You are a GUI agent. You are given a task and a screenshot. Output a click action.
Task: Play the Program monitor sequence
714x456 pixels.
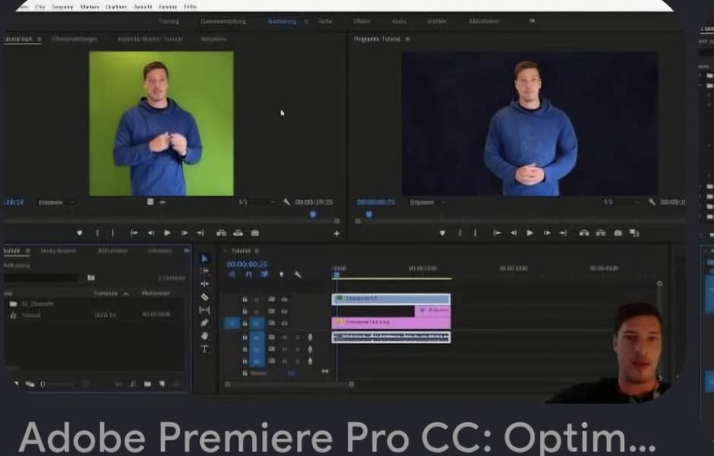[x=529, y=233]
